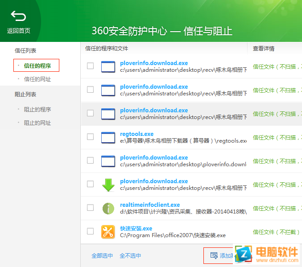Click ploverinfo.download.exe name beside green arrow icon
The width and height of the screenshot is (302, 267).
click(x=154, y=181)
